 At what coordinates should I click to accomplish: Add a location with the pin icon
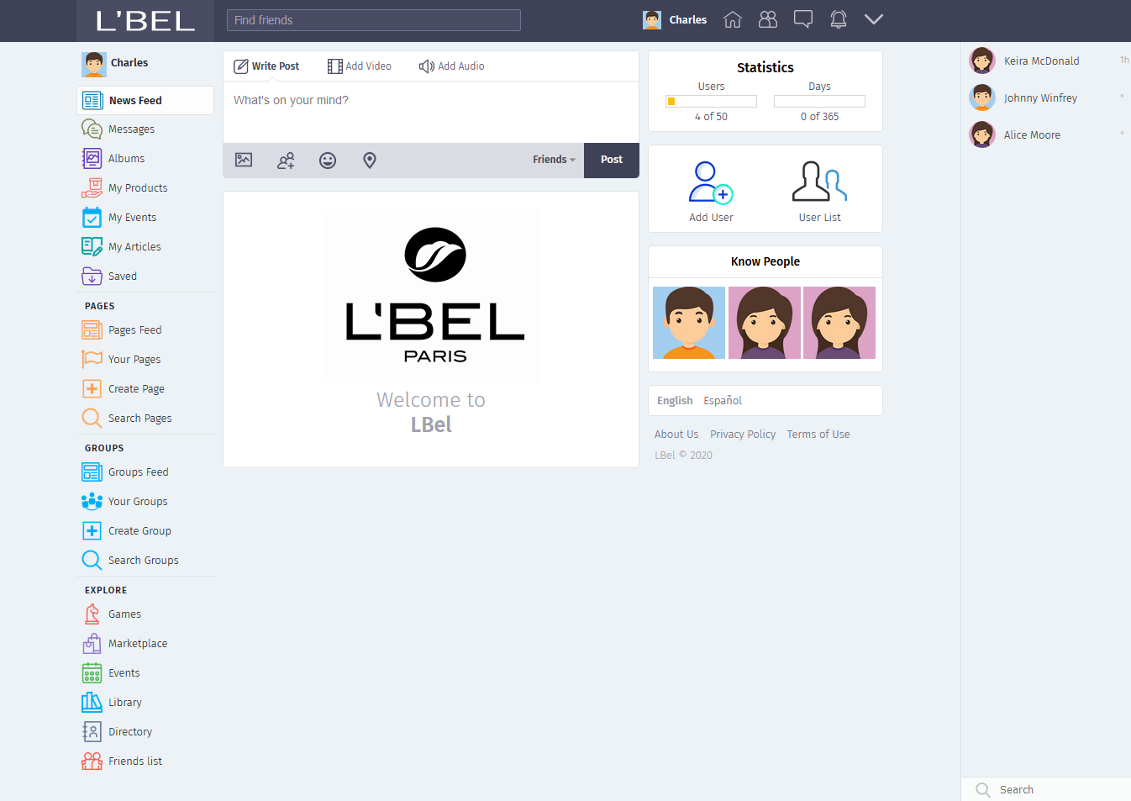tap(370, 160)
